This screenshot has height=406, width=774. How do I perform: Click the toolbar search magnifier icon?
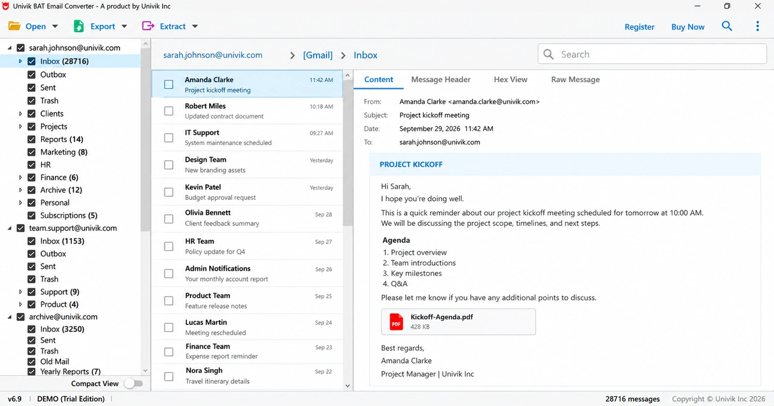tap(727, 26)
